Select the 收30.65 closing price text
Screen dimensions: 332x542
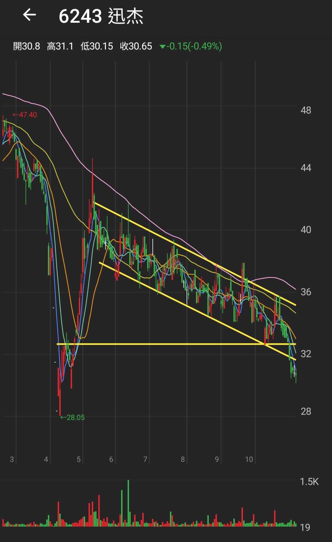pyautogui.click(x=136, y=46)
